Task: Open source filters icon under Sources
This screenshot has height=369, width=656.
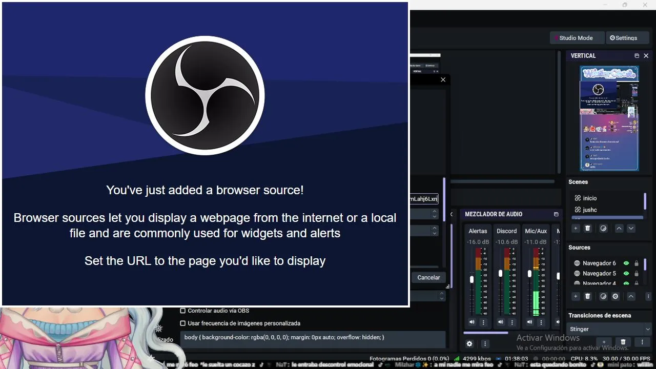Action: point(603,296)
